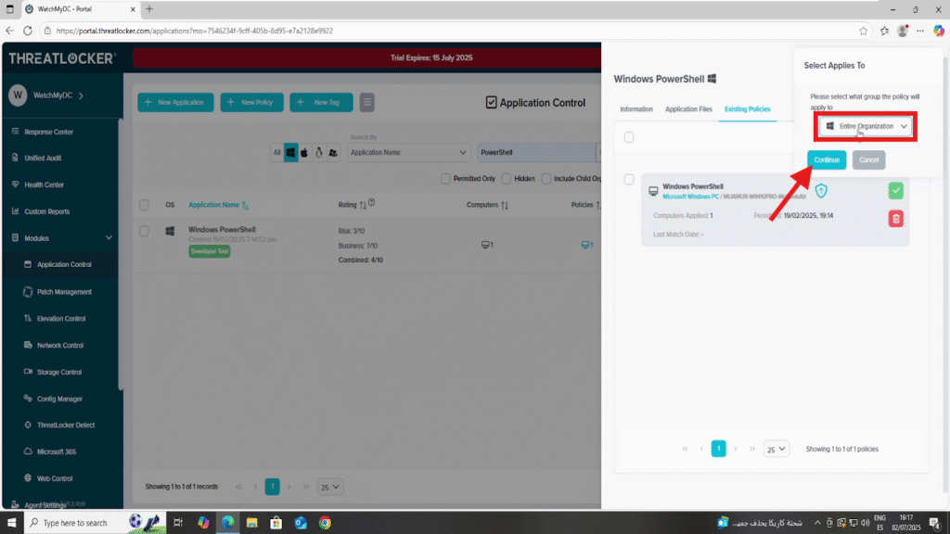This screenshot has height=534, width=950.
Task: Go to Elevation Control module
Action: (60, 319)
